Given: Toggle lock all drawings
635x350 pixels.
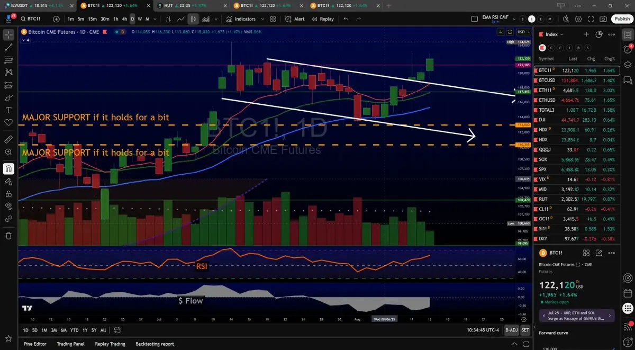Looking at the screenshot, I should (x=8, y=193).
